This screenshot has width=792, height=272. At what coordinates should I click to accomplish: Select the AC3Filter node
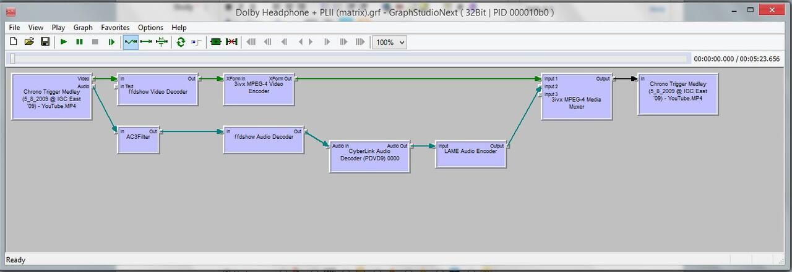click(x=138, y=140)
